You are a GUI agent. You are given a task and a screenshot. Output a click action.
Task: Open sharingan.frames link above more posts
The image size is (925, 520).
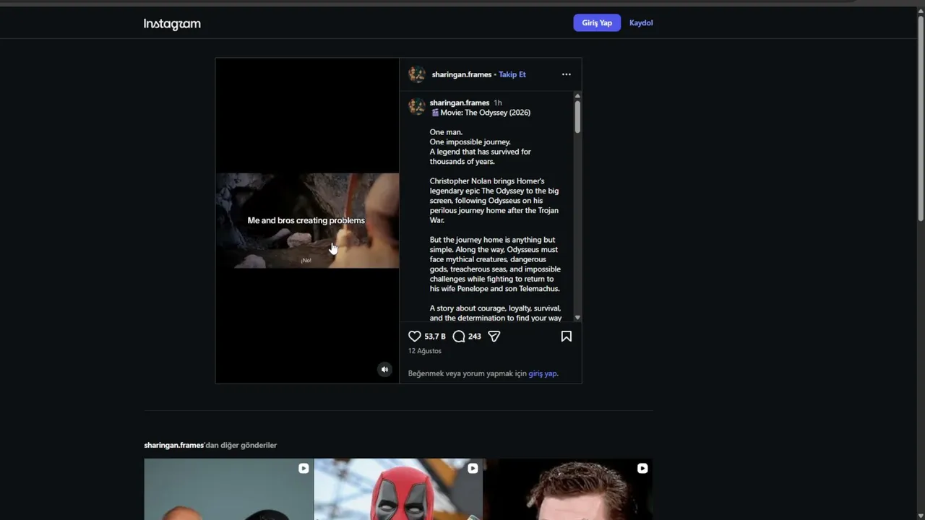(174, 445)
